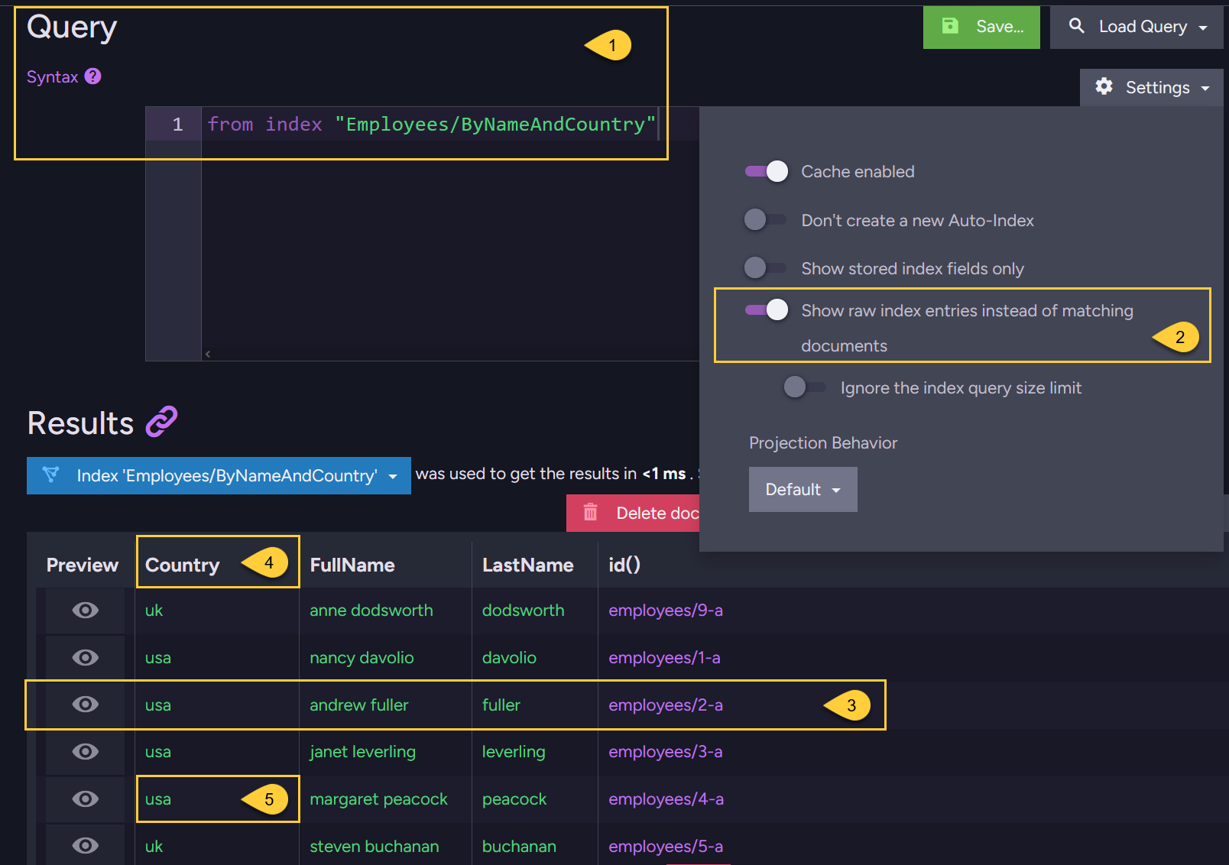Click line number 1 in editor gutter
1229x865 pixels.
[x=177, y=124]
